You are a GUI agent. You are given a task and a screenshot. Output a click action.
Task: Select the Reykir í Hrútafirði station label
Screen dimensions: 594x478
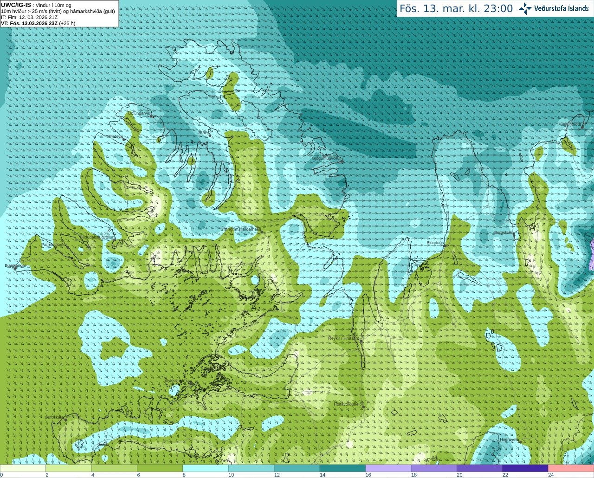point(344,338)
